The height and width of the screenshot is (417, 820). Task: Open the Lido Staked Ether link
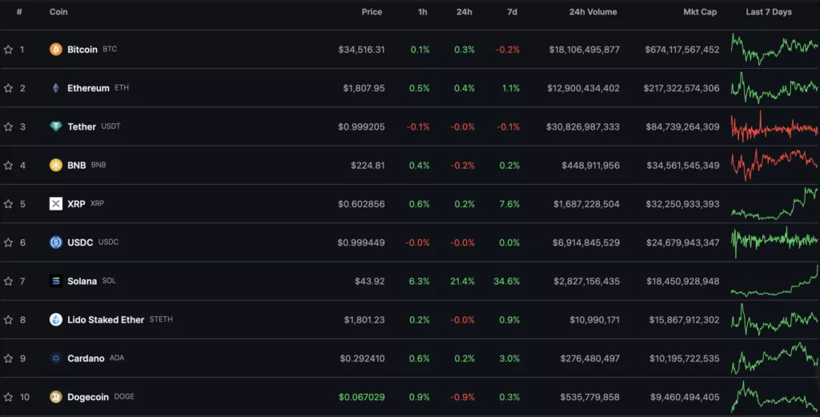pyautogui.click(x=106, y=320)
